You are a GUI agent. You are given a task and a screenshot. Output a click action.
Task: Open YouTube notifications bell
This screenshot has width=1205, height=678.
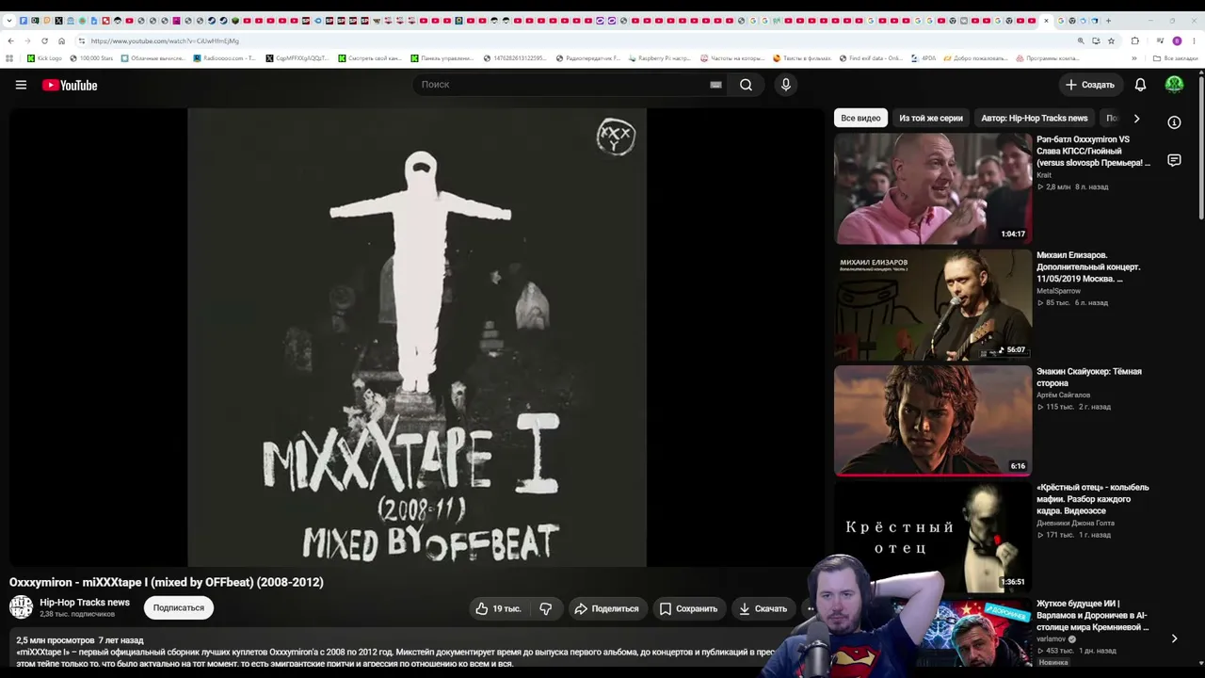click(1140, 85)
